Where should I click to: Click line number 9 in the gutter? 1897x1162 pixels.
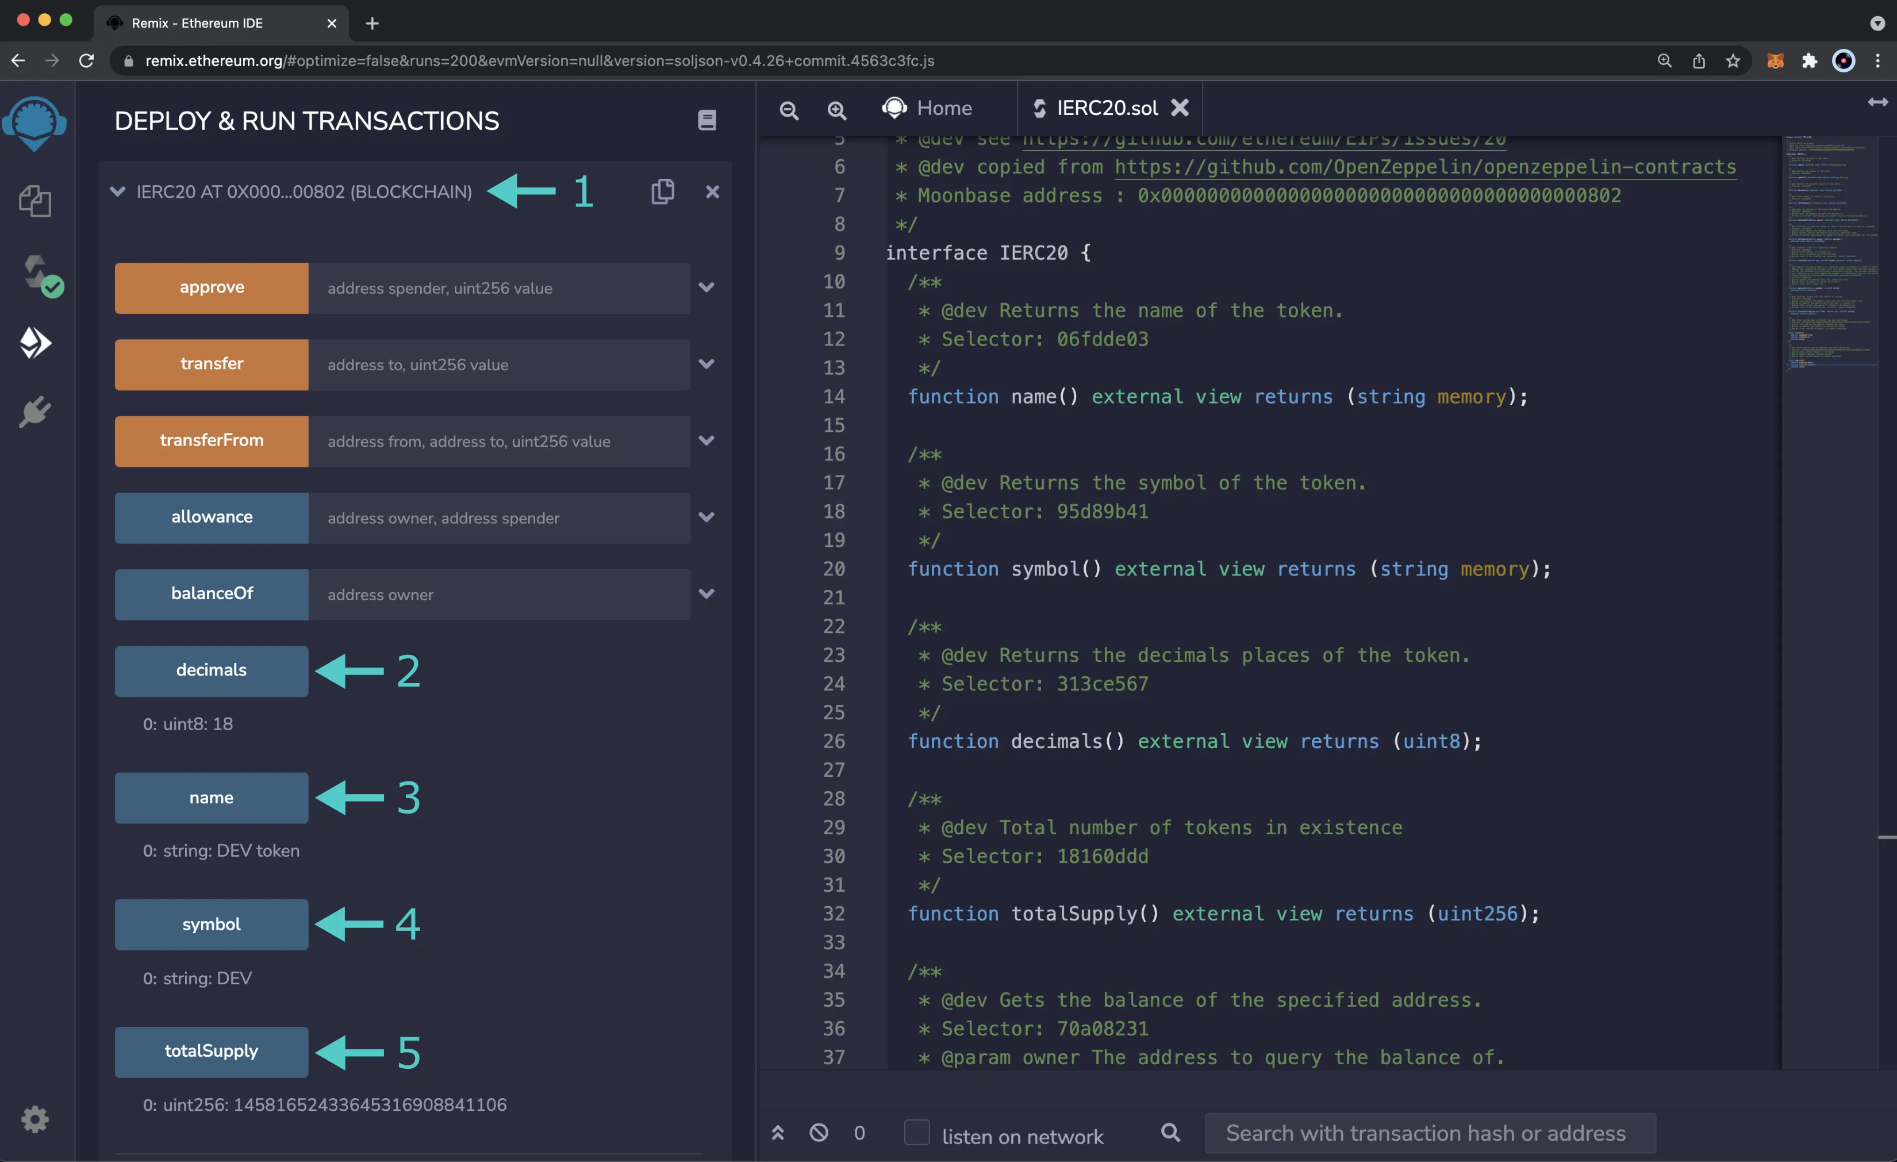pos(839,252)
